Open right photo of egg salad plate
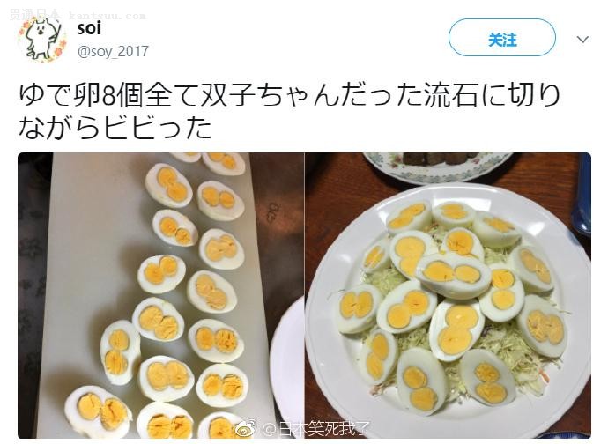The width and height of the screenshot is (608, 444). coord(448,295)
